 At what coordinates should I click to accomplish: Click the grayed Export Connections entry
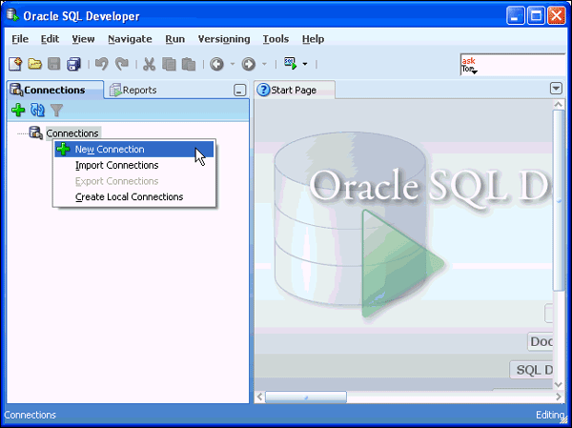coord(133,181)
